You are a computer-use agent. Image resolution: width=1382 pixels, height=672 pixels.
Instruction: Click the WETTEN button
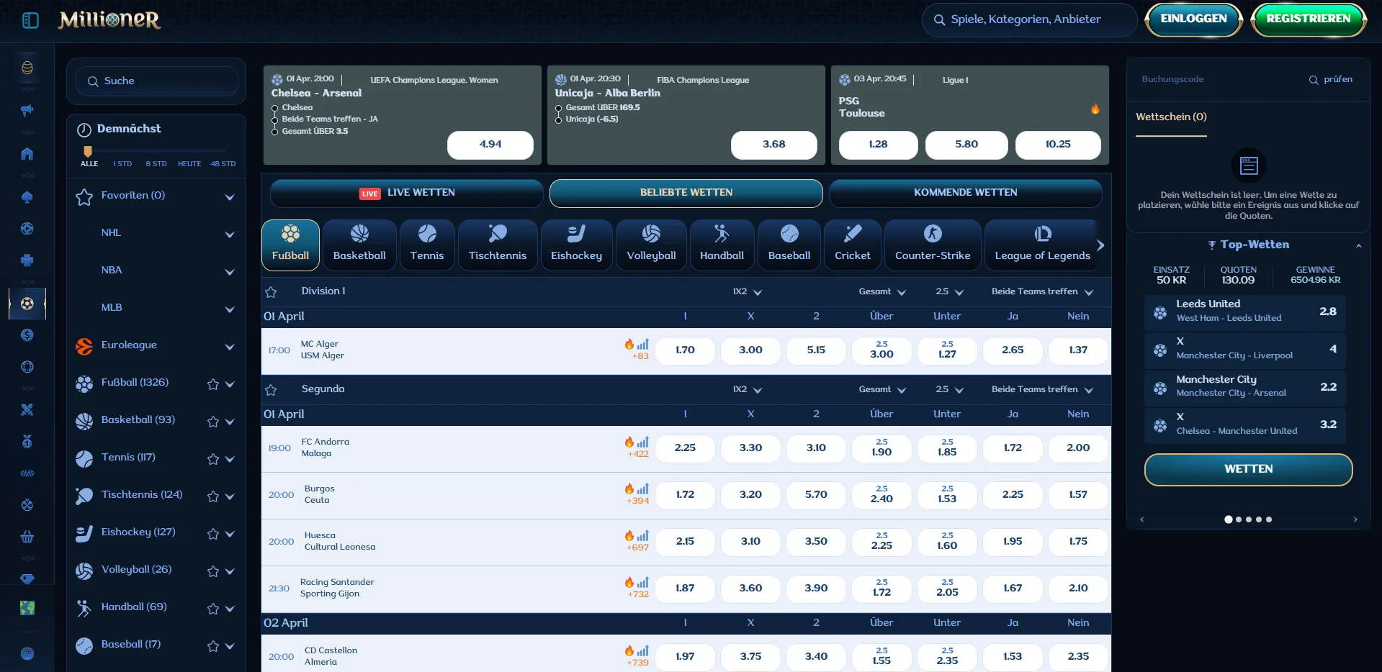[x=1248, y=469]
